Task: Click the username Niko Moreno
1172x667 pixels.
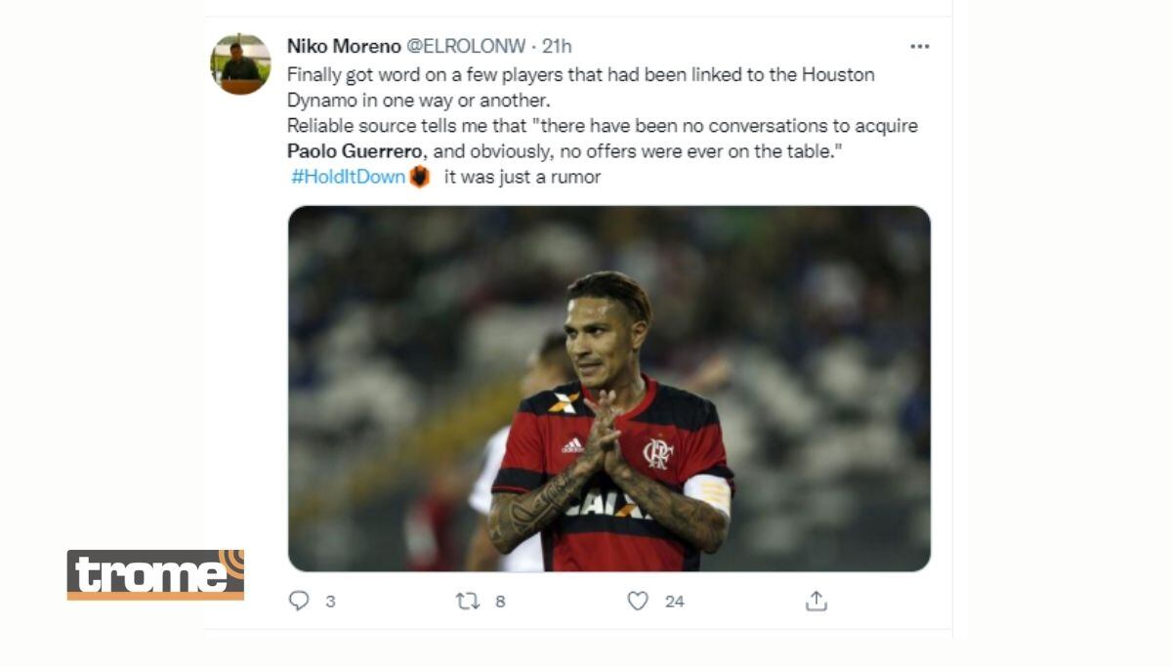Action: 342,44
